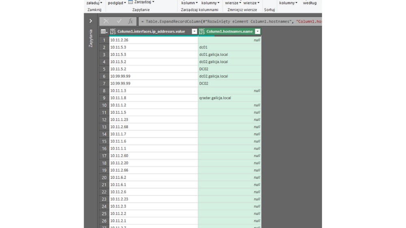
Task: Select the Column1.interfaces.ip_addresses.value column header
Action: pyautogui.click(x=151, y=32)
